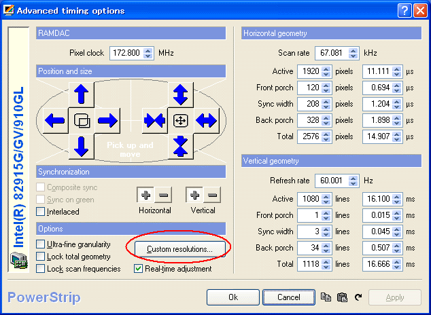
Task: Adjust horizontal Total pixels stepper
Action: (326, 136)
